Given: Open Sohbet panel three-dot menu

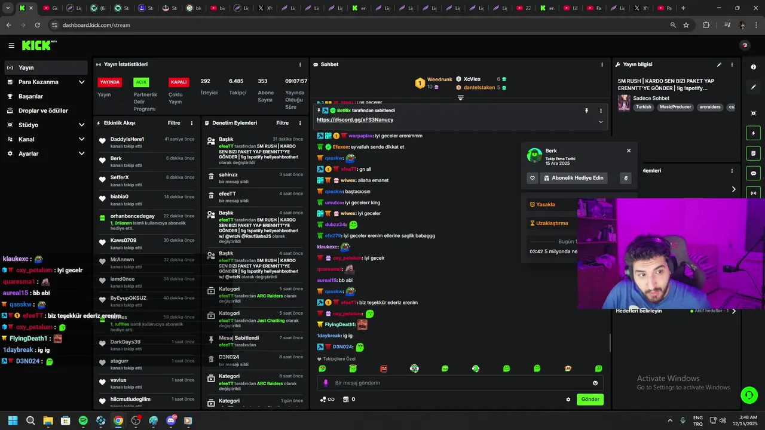Looking at the screenshot, I should click(602, 64).
